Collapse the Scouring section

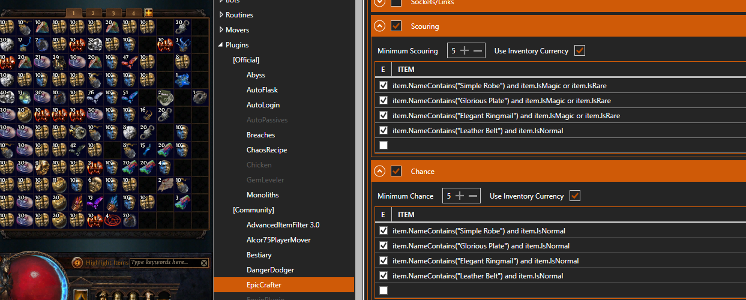click(379, 26)
